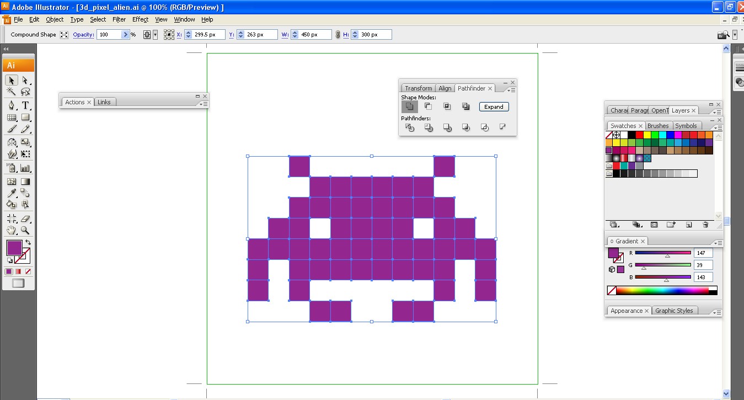Select the Eraser tool
The width and height of the screenshot is (744, 400).
(25, 219)
